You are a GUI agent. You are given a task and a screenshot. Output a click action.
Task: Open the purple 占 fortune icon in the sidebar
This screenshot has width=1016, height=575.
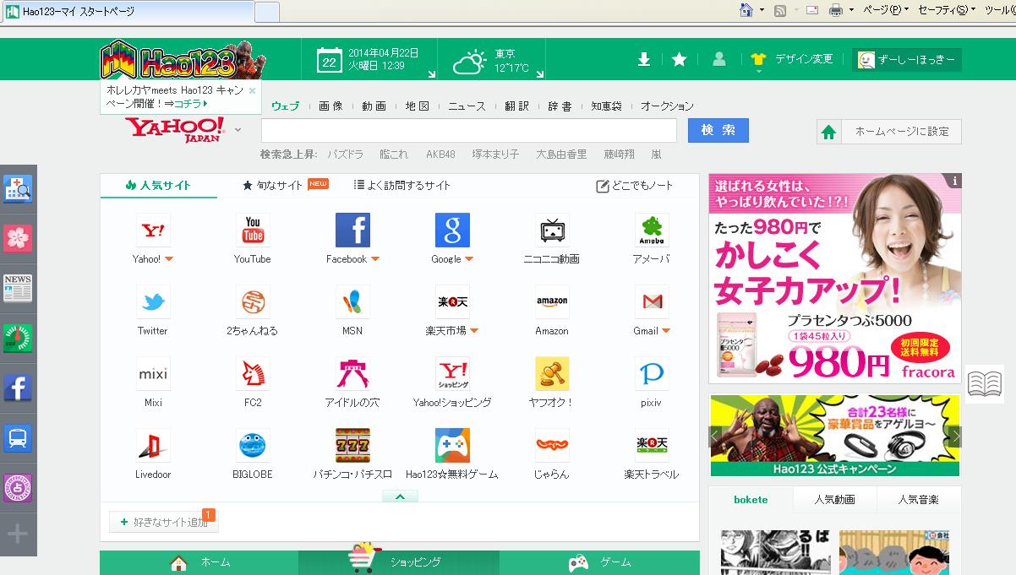tap(18, 488)
